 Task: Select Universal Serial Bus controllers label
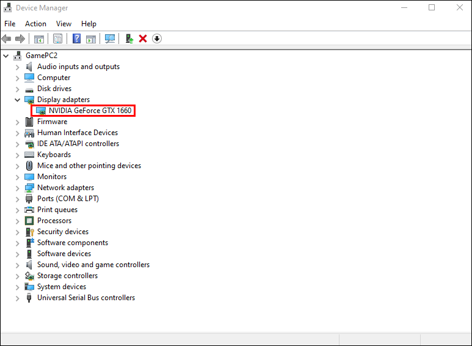pyautogui.click(x=86, y=298)
